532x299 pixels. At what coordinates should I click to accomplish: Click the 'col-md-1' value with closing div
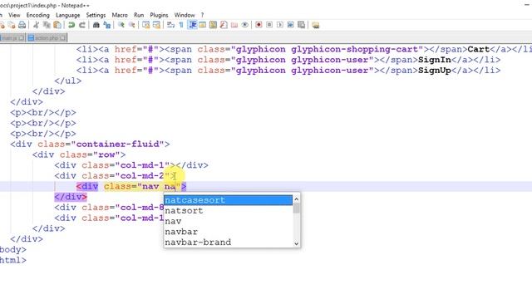[x=142, y=165]
